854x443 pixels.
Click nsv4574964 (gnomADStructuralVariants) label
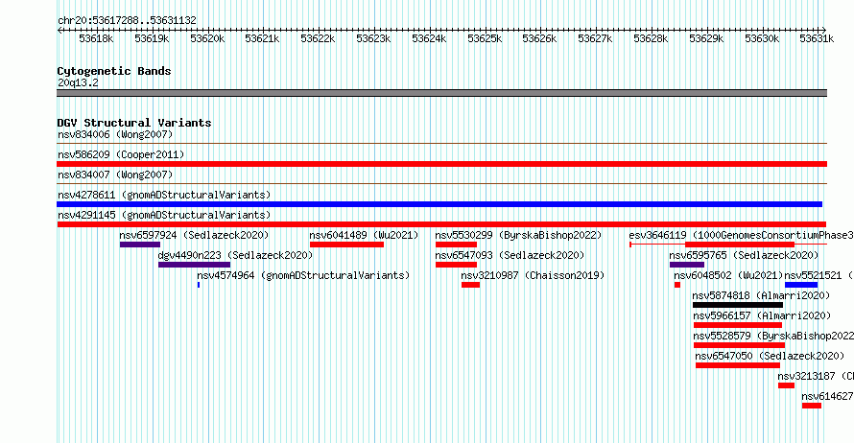pyautogui.click(x=303, y=275)
